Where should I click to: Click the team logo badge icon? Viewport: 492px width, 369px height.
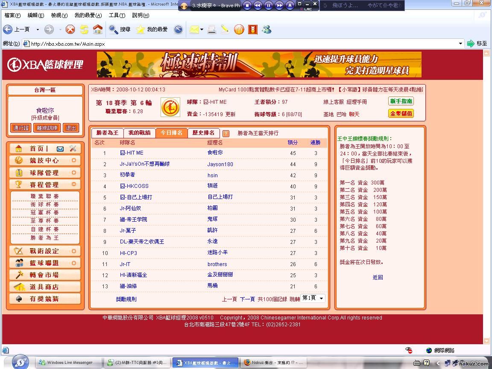pos(170,107)
